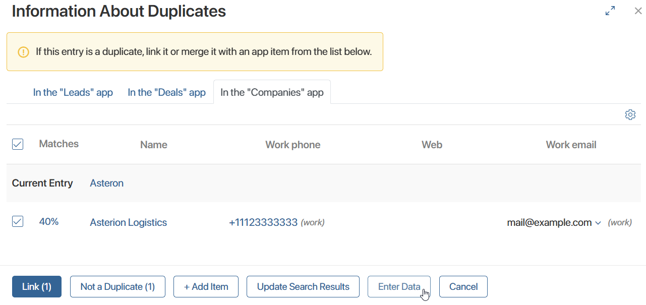The height and width of the screenshot is (305, 646).
Task: Cancel the duplicate linking dialog
Action: [463, 286]
